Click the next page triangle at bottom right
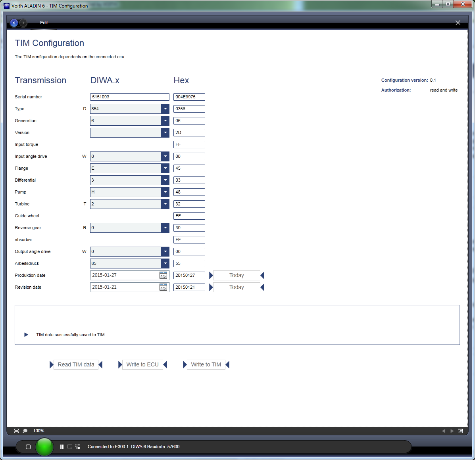 tap(452, 431)
